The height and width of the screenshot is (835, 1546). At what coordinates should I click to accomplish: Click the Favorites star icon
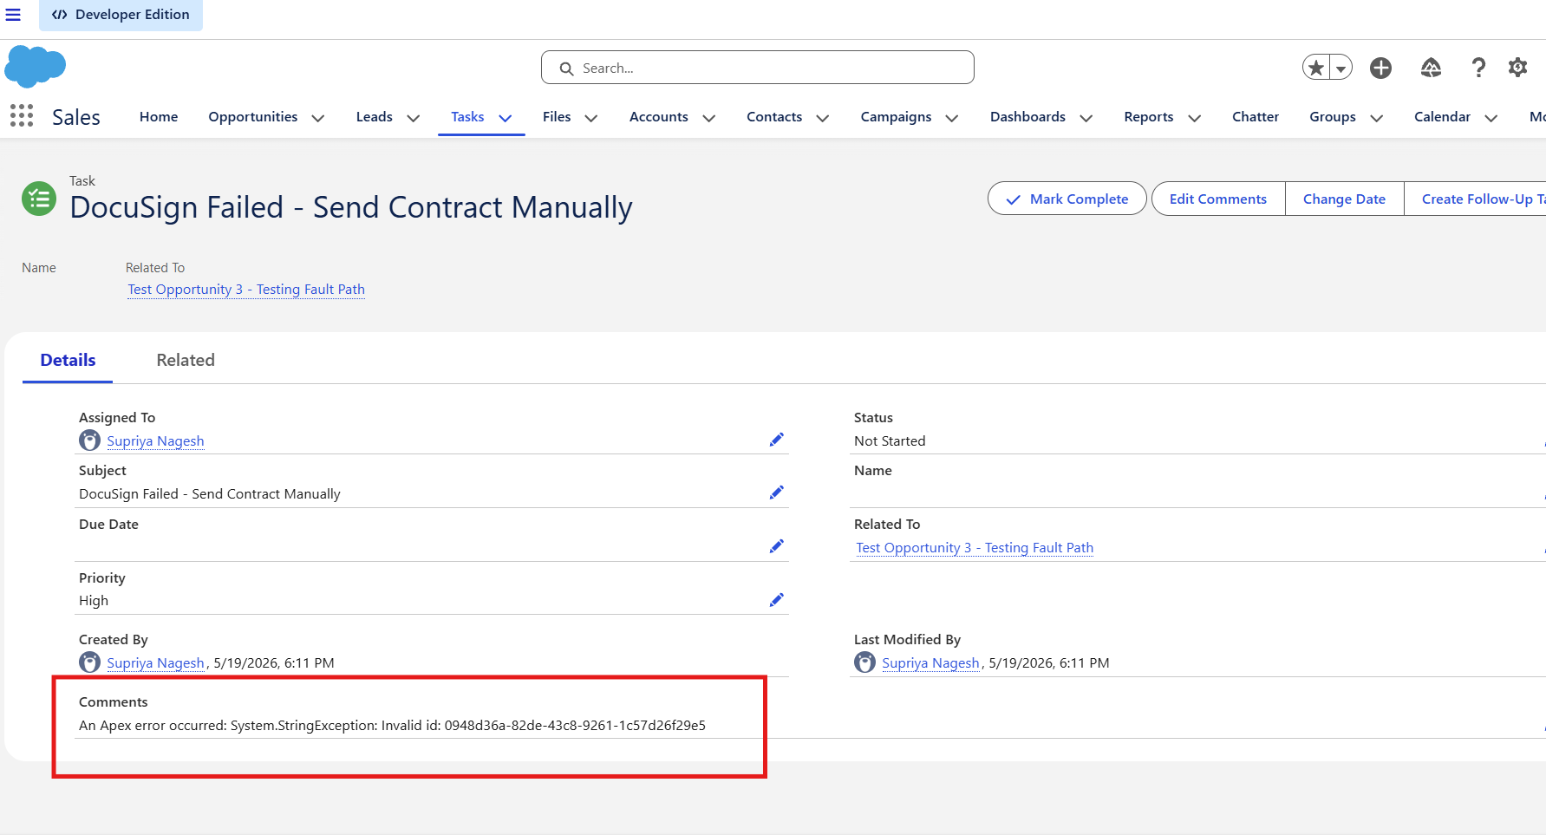pyautogui.click(x=1316, y=68)
